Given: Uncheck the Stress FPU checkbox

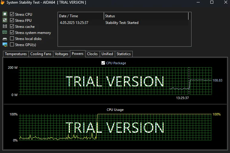Looking at the screenshot, I should click(x=12, y=20).
